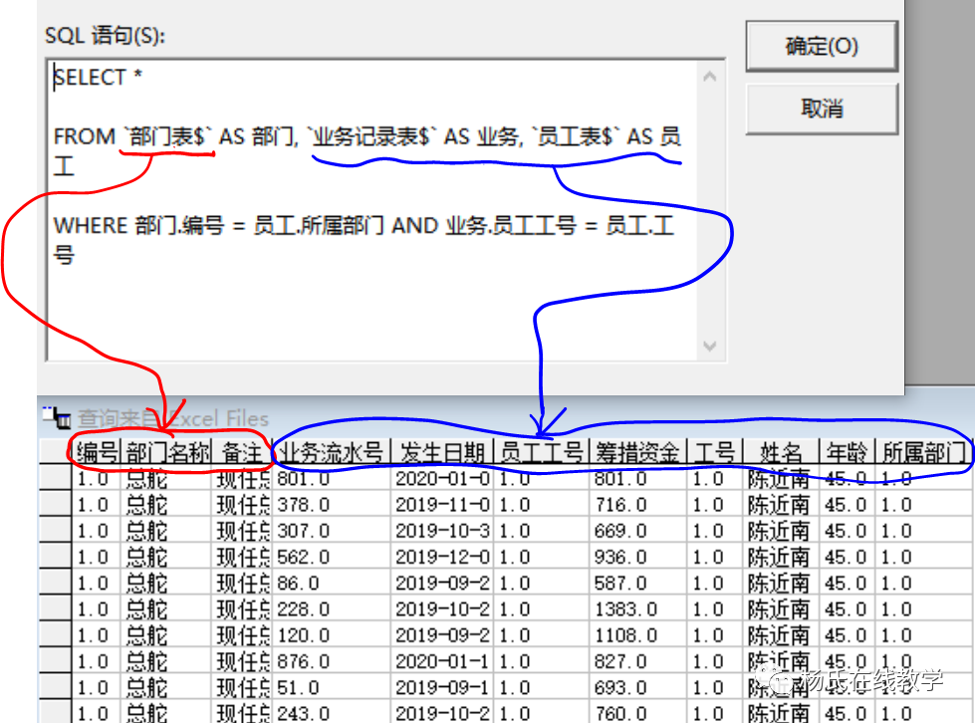The height and width of the screenshot is (723, 975).
Task: Click the cell with value 876.0
Action: pos(331,661)
